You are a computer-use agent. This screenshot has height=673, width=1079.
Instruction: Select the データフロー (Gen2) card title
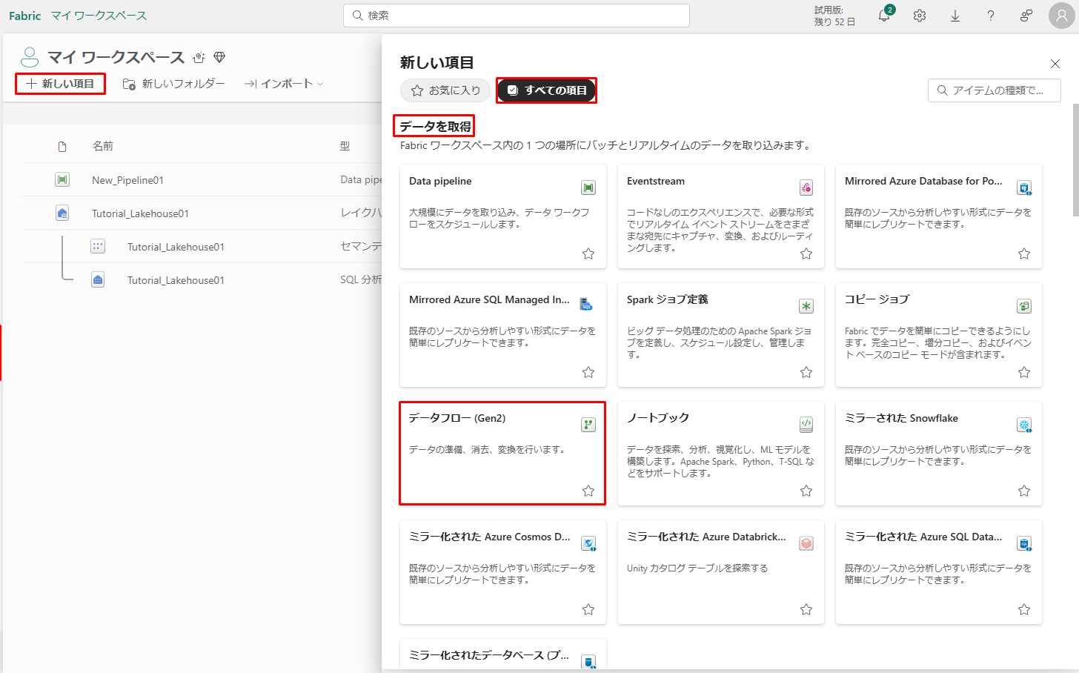pyautogui.click(x=457, y=418)
